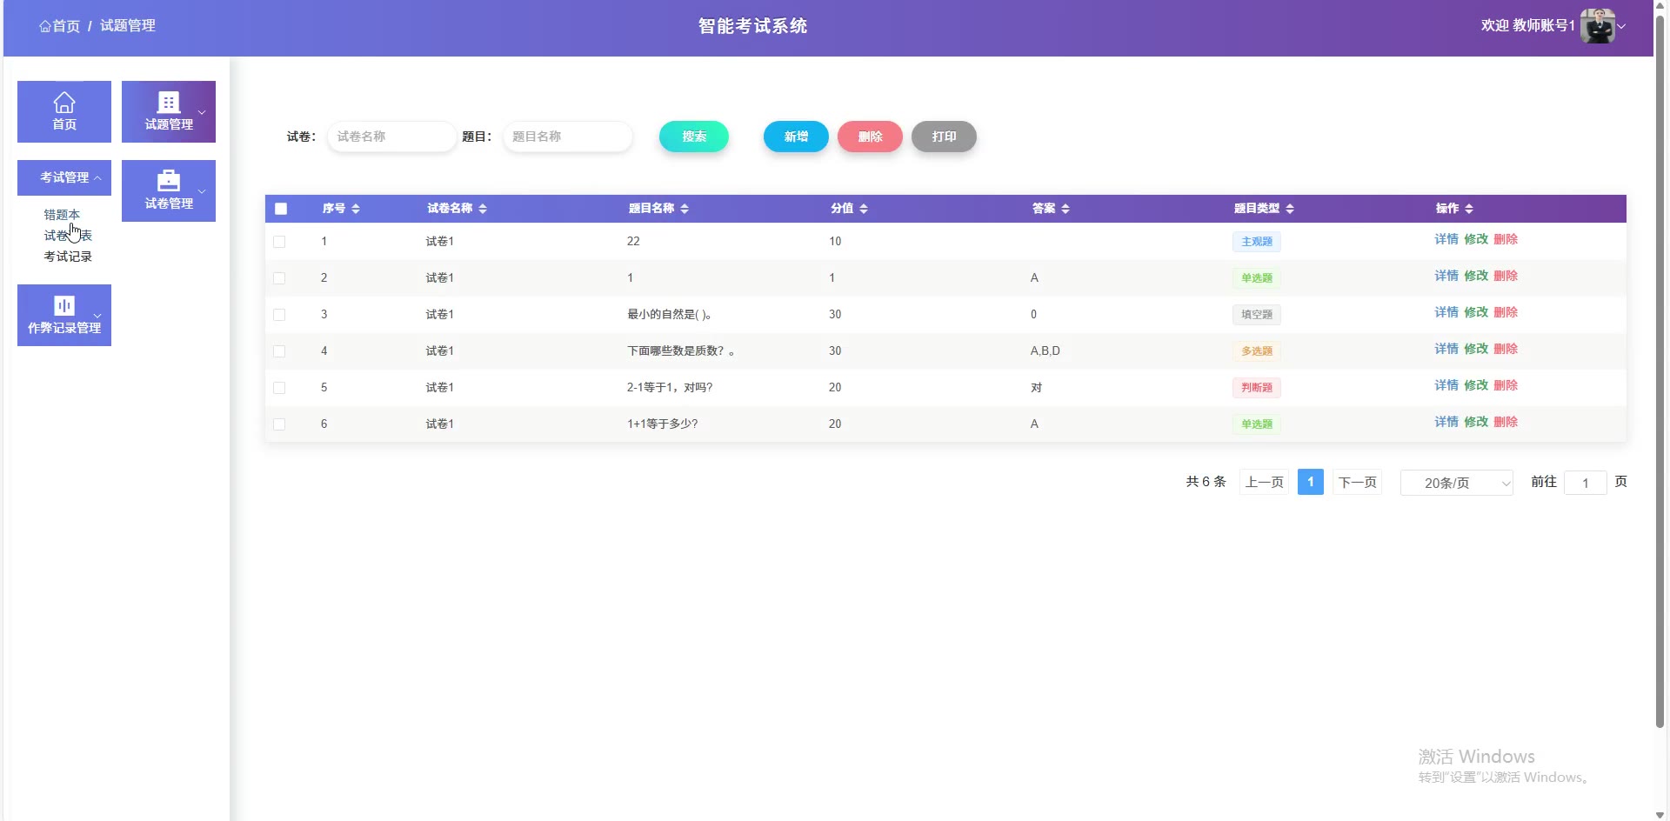Screen dimensions: 1670x821
Task: Toggle select-all checkbox in table header
Action: pos(281,209)
